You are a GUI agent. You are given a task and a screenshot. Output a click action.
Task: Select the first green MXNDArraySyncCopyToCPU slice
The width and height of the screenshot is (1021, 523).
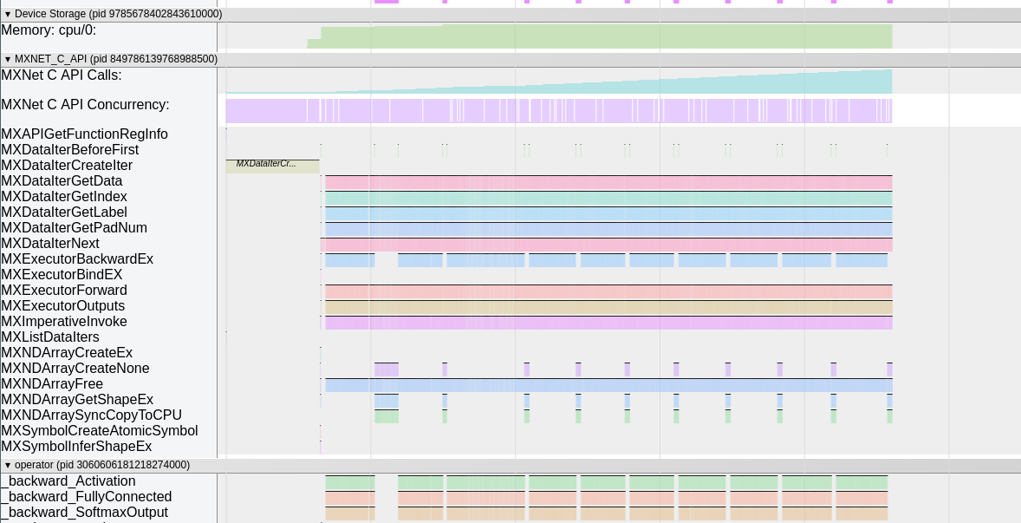click(387, 416)
